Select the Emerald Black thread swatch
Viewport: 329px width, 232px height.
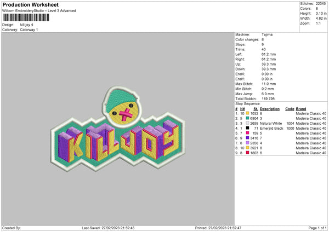pos(247,128)
